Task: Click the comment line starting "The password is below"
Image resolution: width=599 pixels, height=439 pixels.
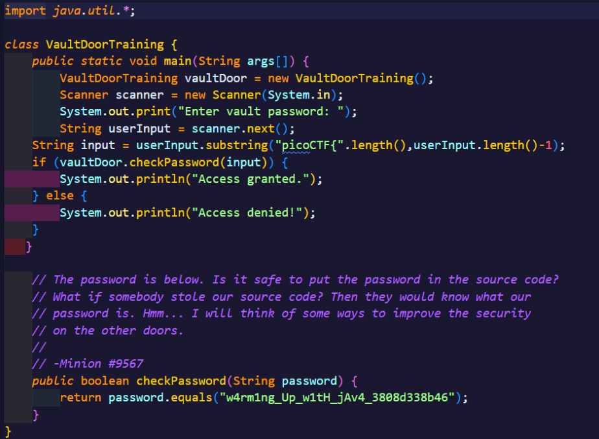Action: 296,279
